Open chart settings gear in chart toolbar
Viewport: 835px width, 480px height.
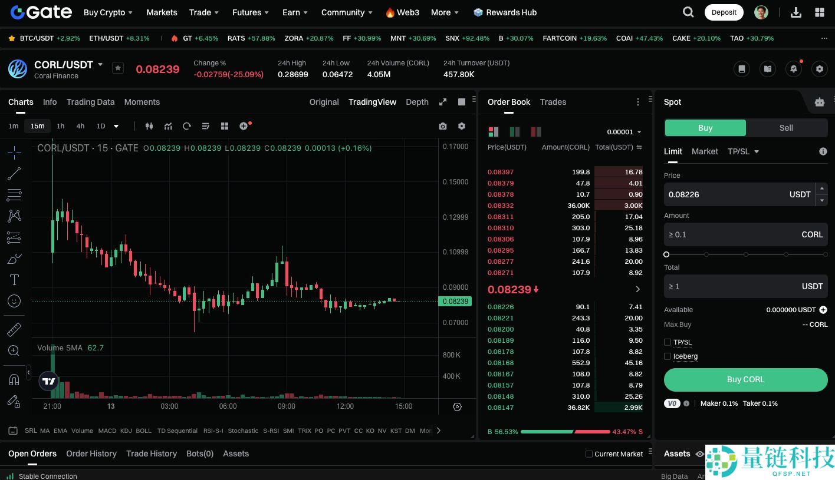click(462, 126)
